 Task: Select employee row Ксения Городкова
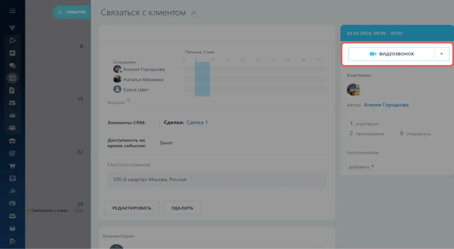tap(139, 69)
